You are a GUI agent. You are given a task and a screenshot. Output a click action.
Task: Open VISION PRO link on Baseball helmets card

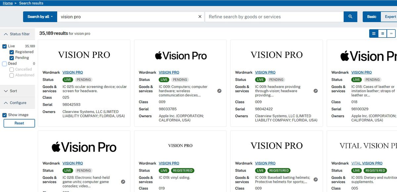(265, 163)
